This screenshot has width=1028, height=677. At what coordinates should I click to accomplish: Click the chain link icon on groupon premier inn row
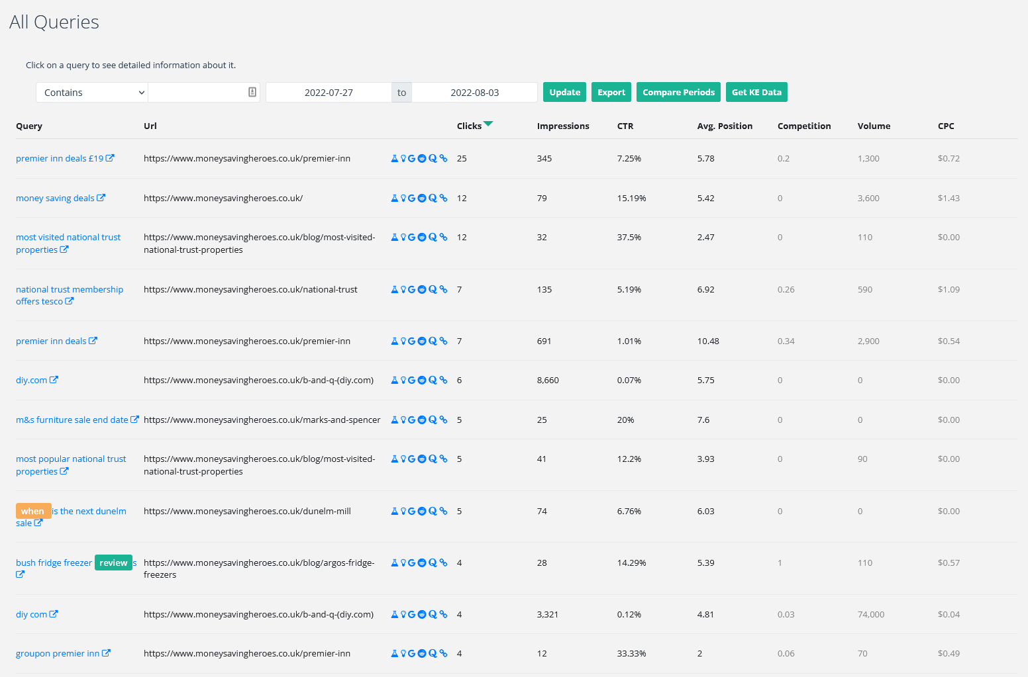(443, 653)
